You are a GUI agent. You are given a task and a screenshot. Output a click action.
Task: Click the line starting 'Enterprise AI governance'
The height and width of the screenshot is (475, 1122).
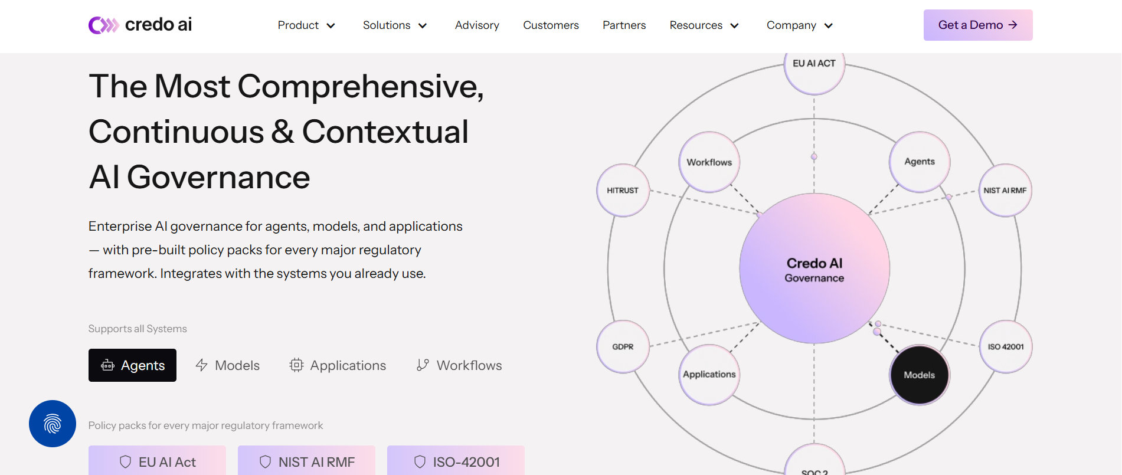(x=276, y=226)
